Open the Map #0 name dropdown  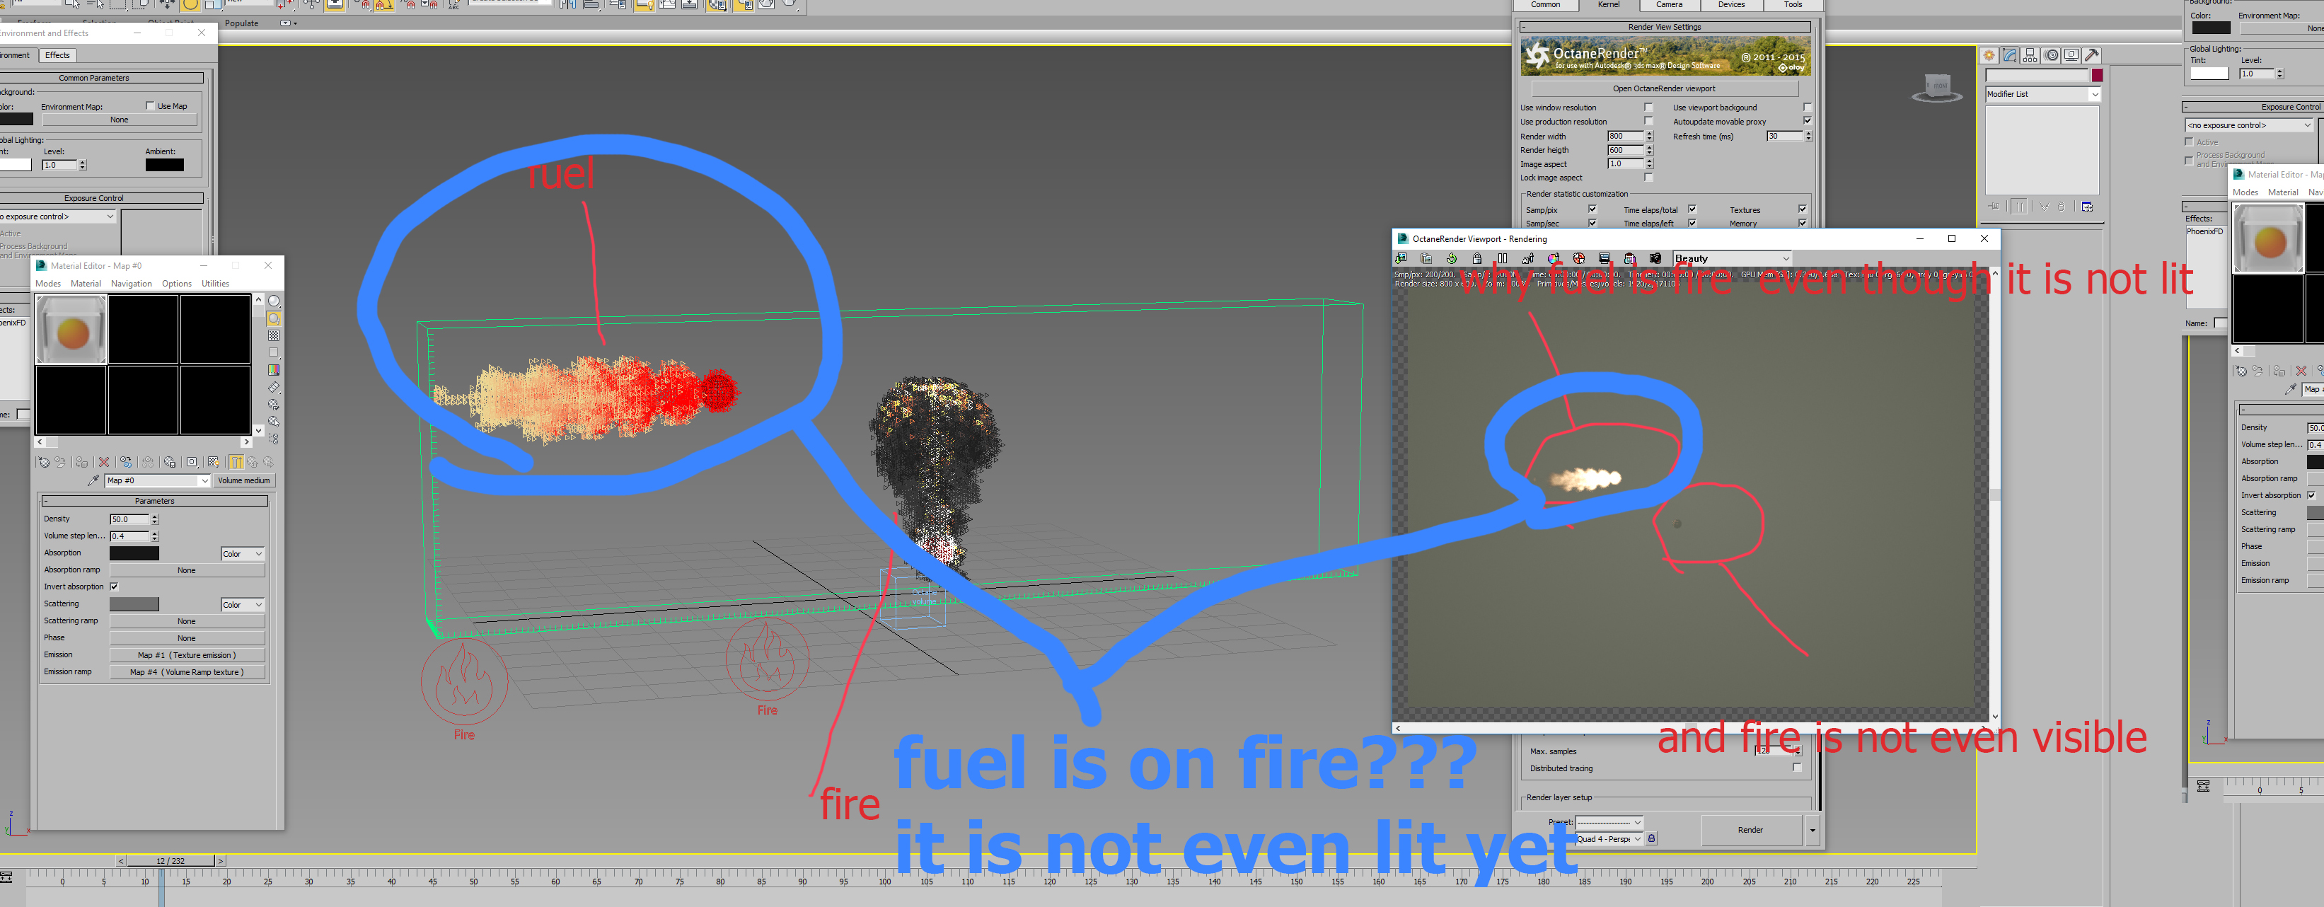(204, 480)
